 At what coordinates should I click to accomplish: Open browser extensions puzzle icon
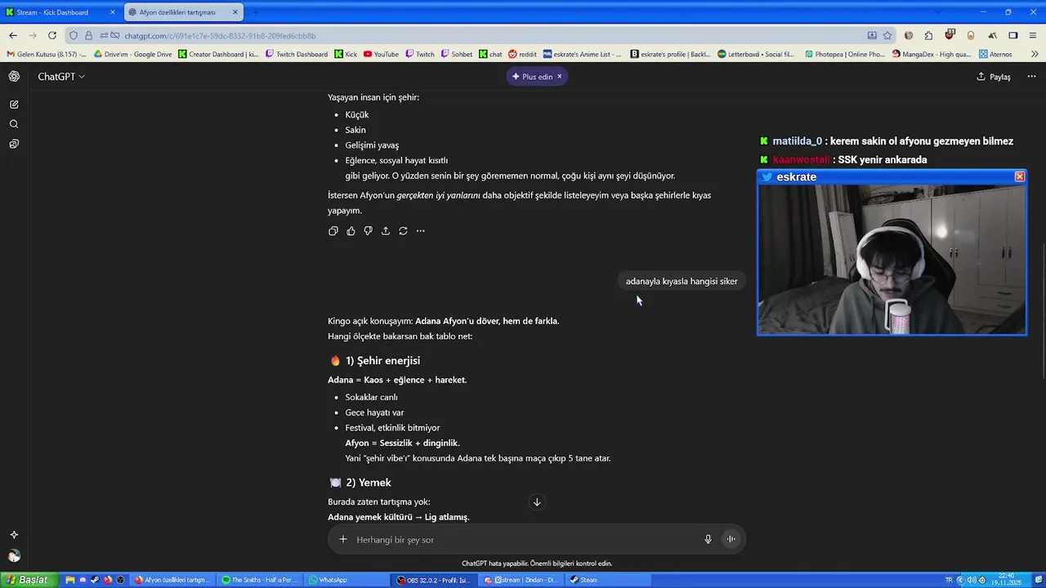tap(928, 35)
